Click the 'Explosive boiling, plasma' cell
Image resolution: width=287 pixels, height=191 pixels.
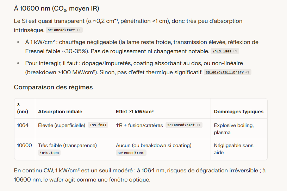pos(233,129)
